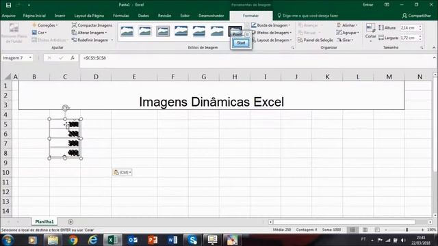Click the Compartilhar button
Viewport: 438px width, 246px height.
click(x=417, y=16)
